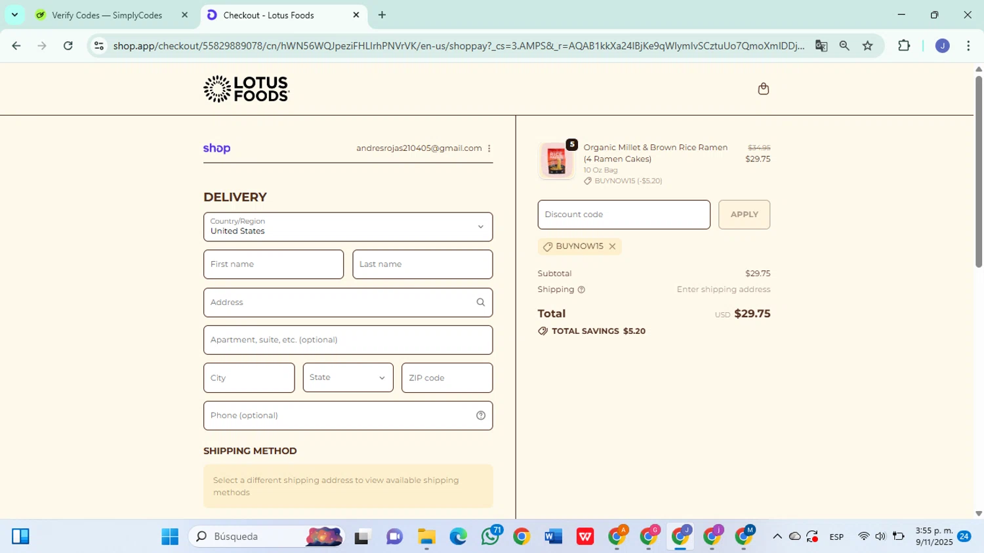Open the Wi-Fi network tray icon
Screen dimensions: 984x553
(x=863, y=537)
